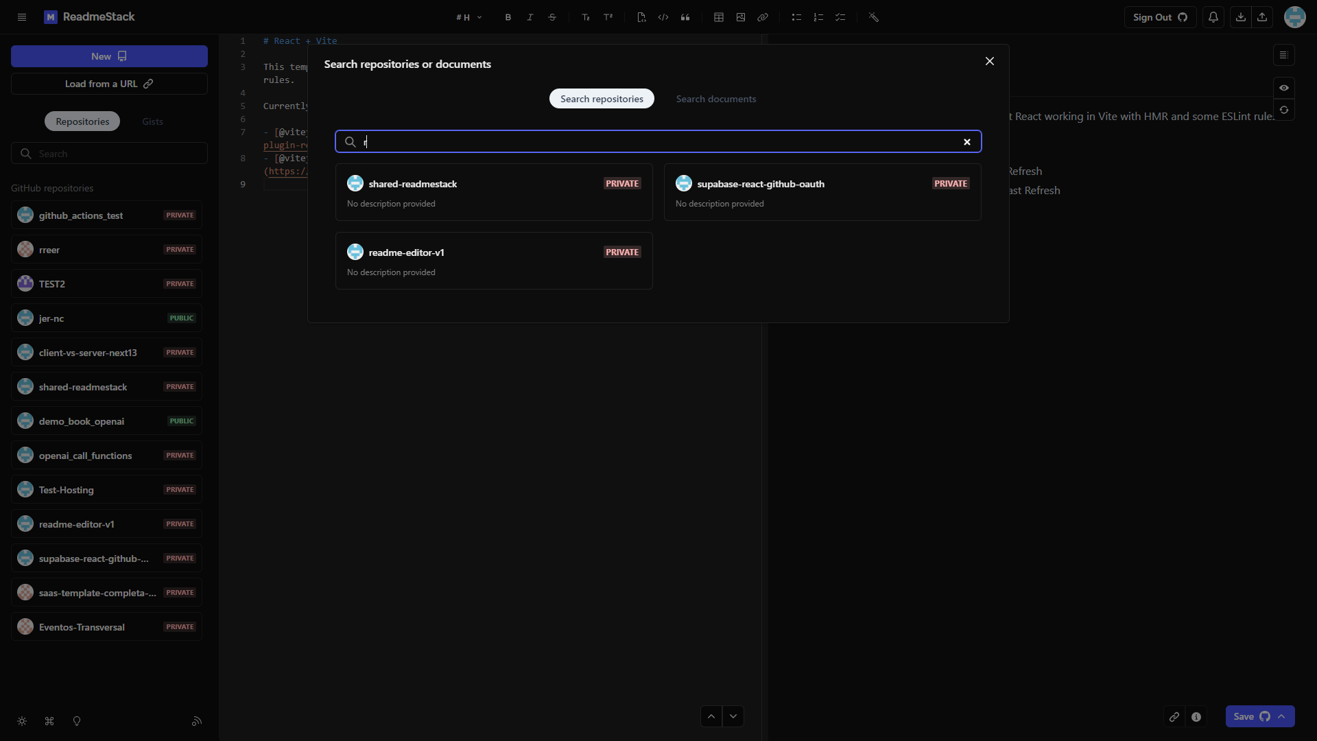This screenshot has width=1317, height=741.
Task: Insert a hyperlink using the link icon
Action: pos(762,17)
